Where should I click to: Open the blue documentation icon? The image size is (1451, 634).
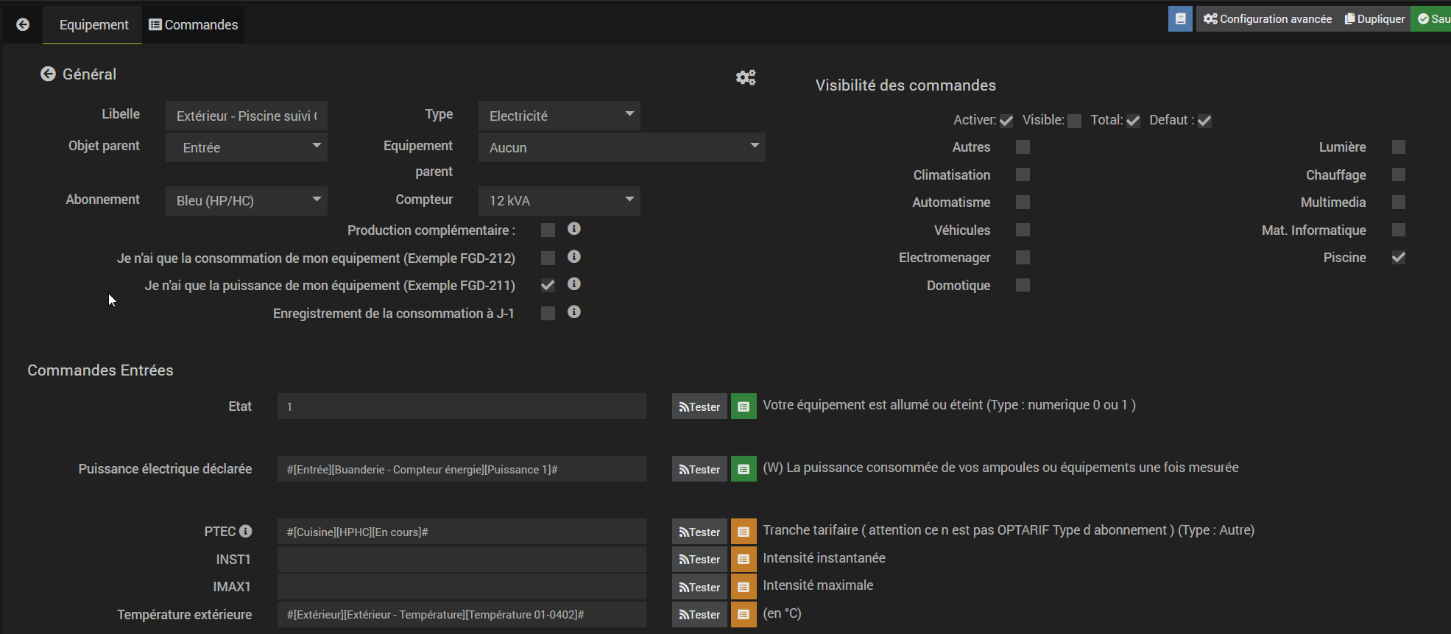[x=1180, y=19]
